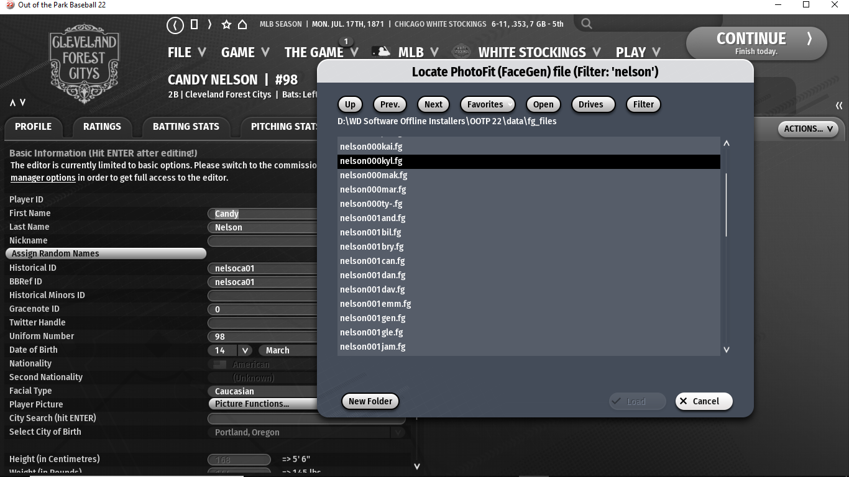Click the Prev. button in file dialog
Image resolution: width=849 pixels, height=477 pixels.
pyautogui.click(x=390, y=104)
